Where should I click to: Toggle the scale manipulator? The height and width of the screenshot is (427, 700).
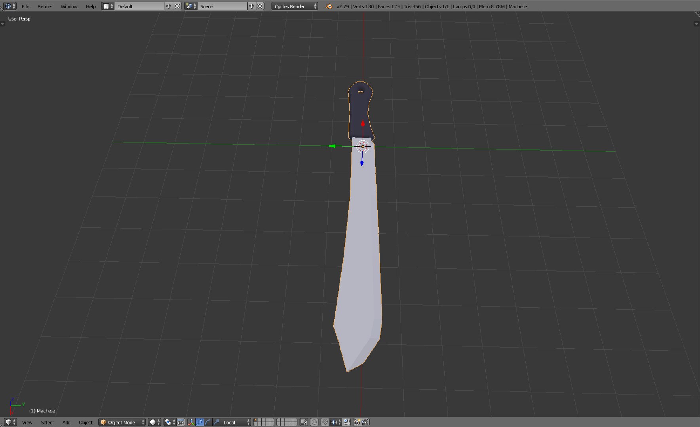click(x=216, y=422)
